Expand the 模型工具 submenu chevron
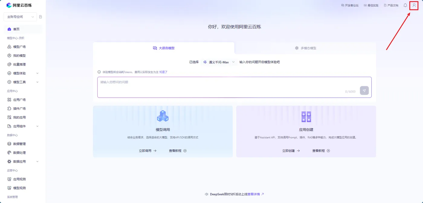Screen dimensions: 423x203 [37, 82]
